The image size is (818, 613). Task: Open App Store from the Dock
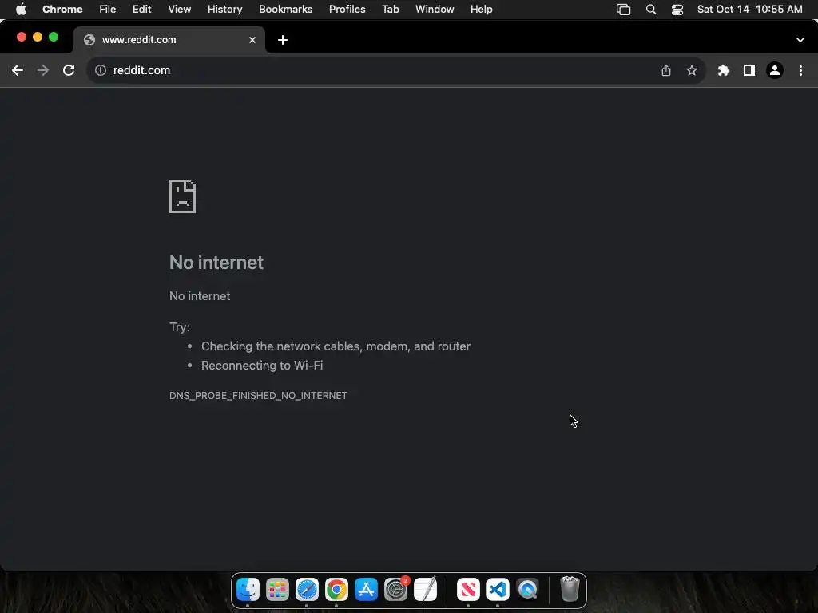point(366,590)
